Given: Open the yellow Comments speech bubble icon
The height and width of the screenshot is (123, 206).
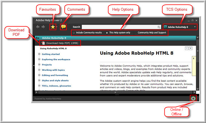Looking at the screenshot, I should (x=63, y=27).
